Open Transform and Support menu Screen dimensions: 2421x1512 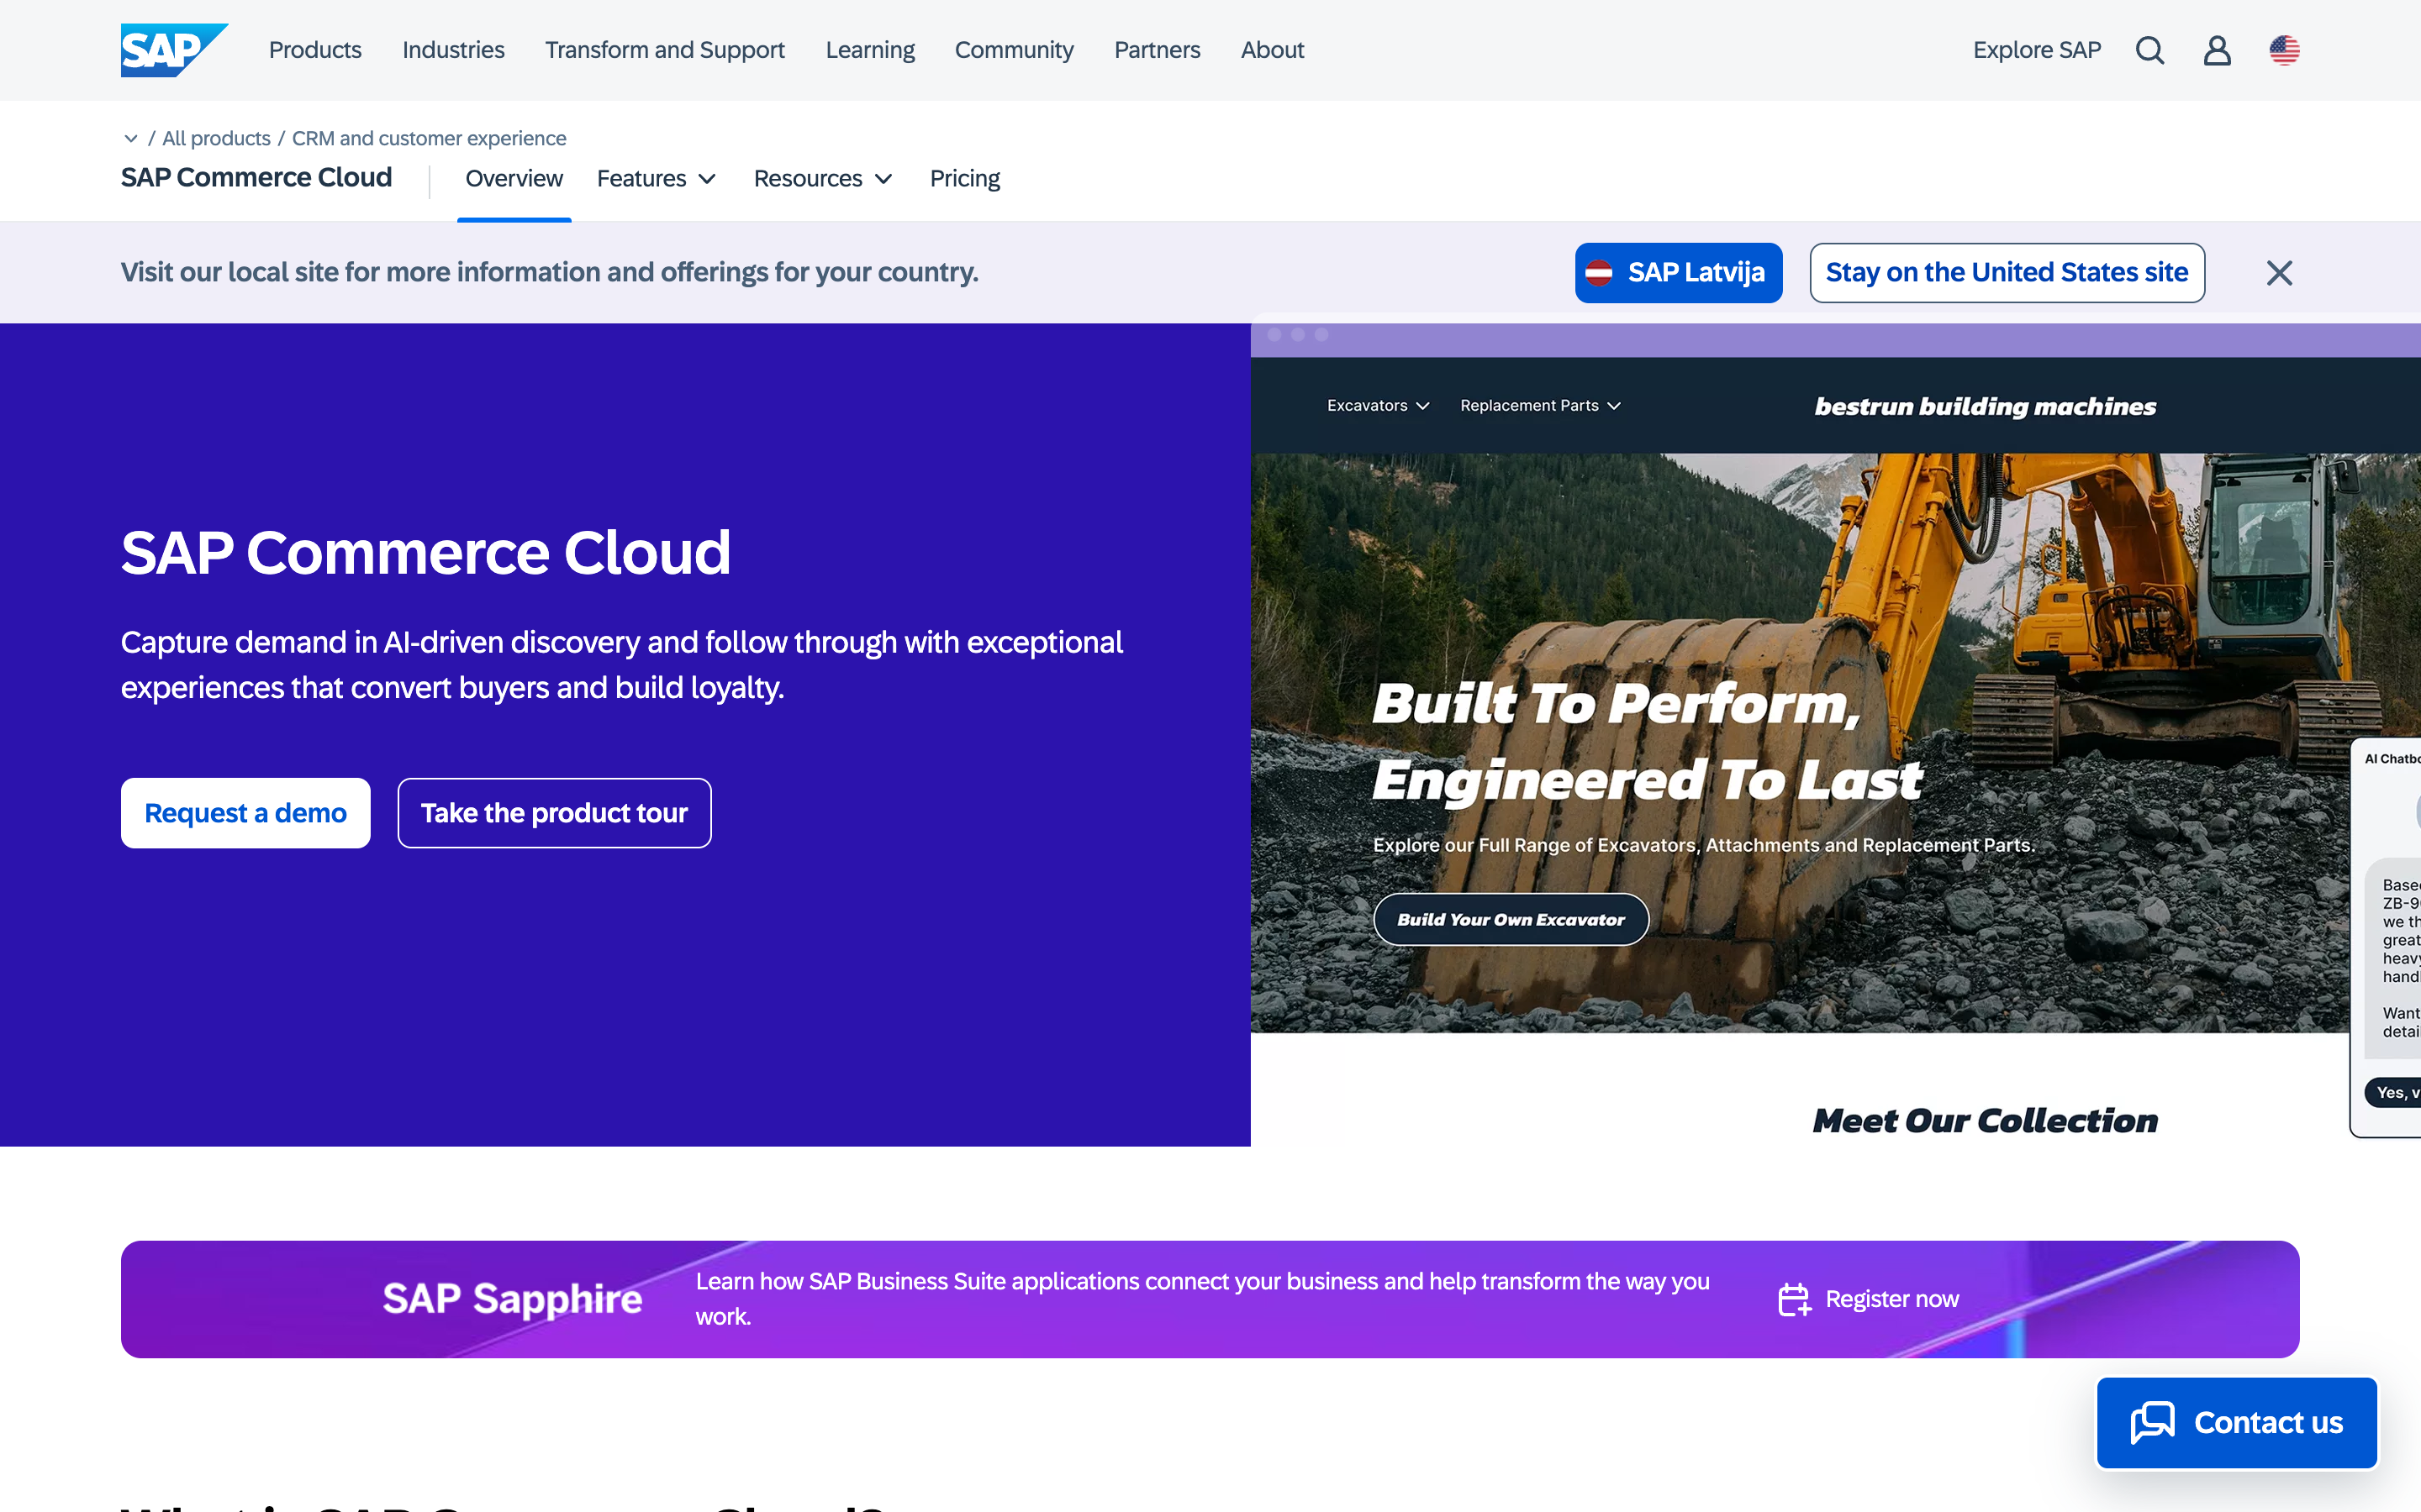pyautogui.click(x=664, y=50)
